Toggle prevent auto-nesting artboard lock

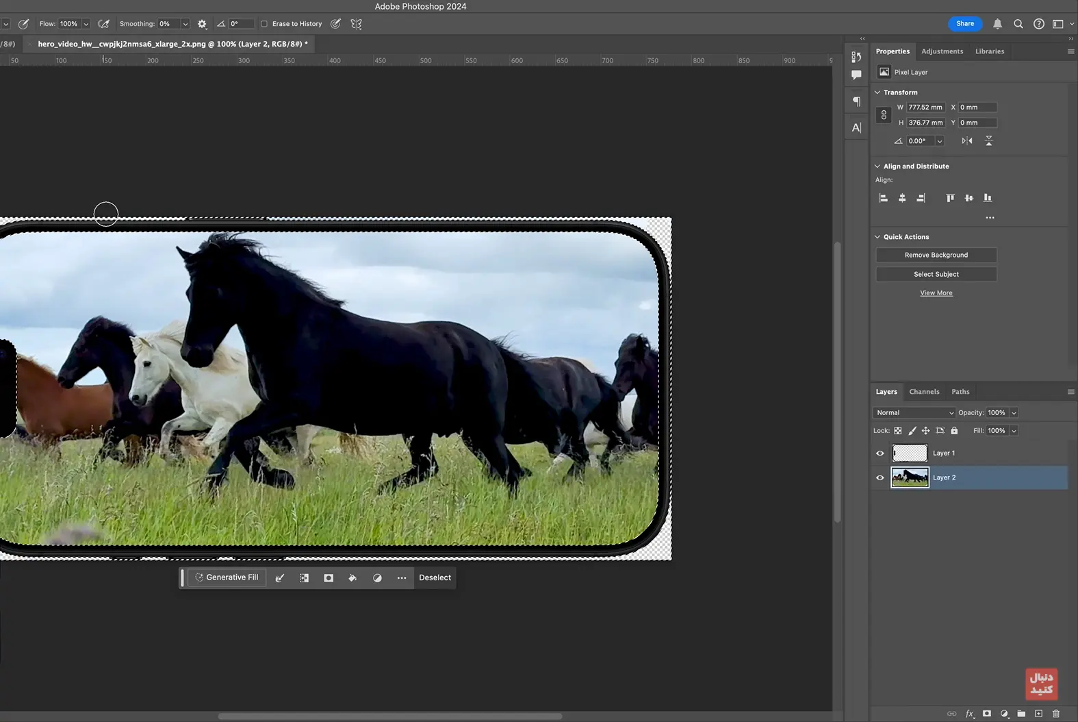coord(940,431)
